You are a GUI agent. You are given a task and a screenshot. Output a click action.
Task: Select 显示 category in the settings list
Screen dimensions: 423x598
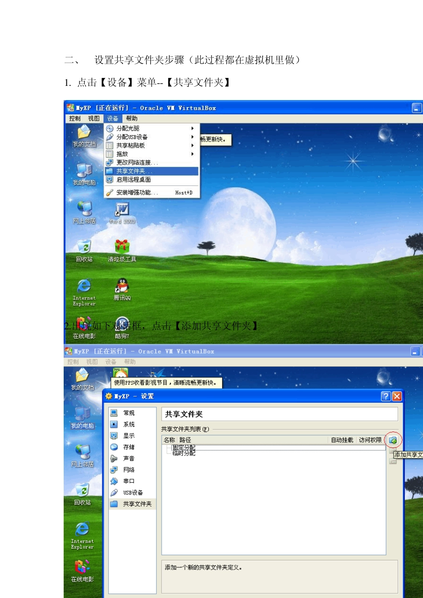133,436
